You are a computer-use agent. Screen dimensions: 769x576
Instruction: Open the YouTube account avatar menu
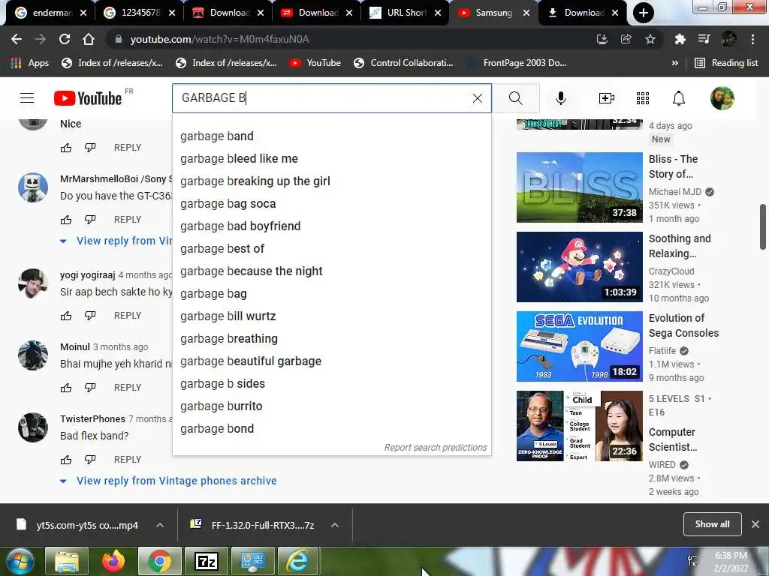722,98
